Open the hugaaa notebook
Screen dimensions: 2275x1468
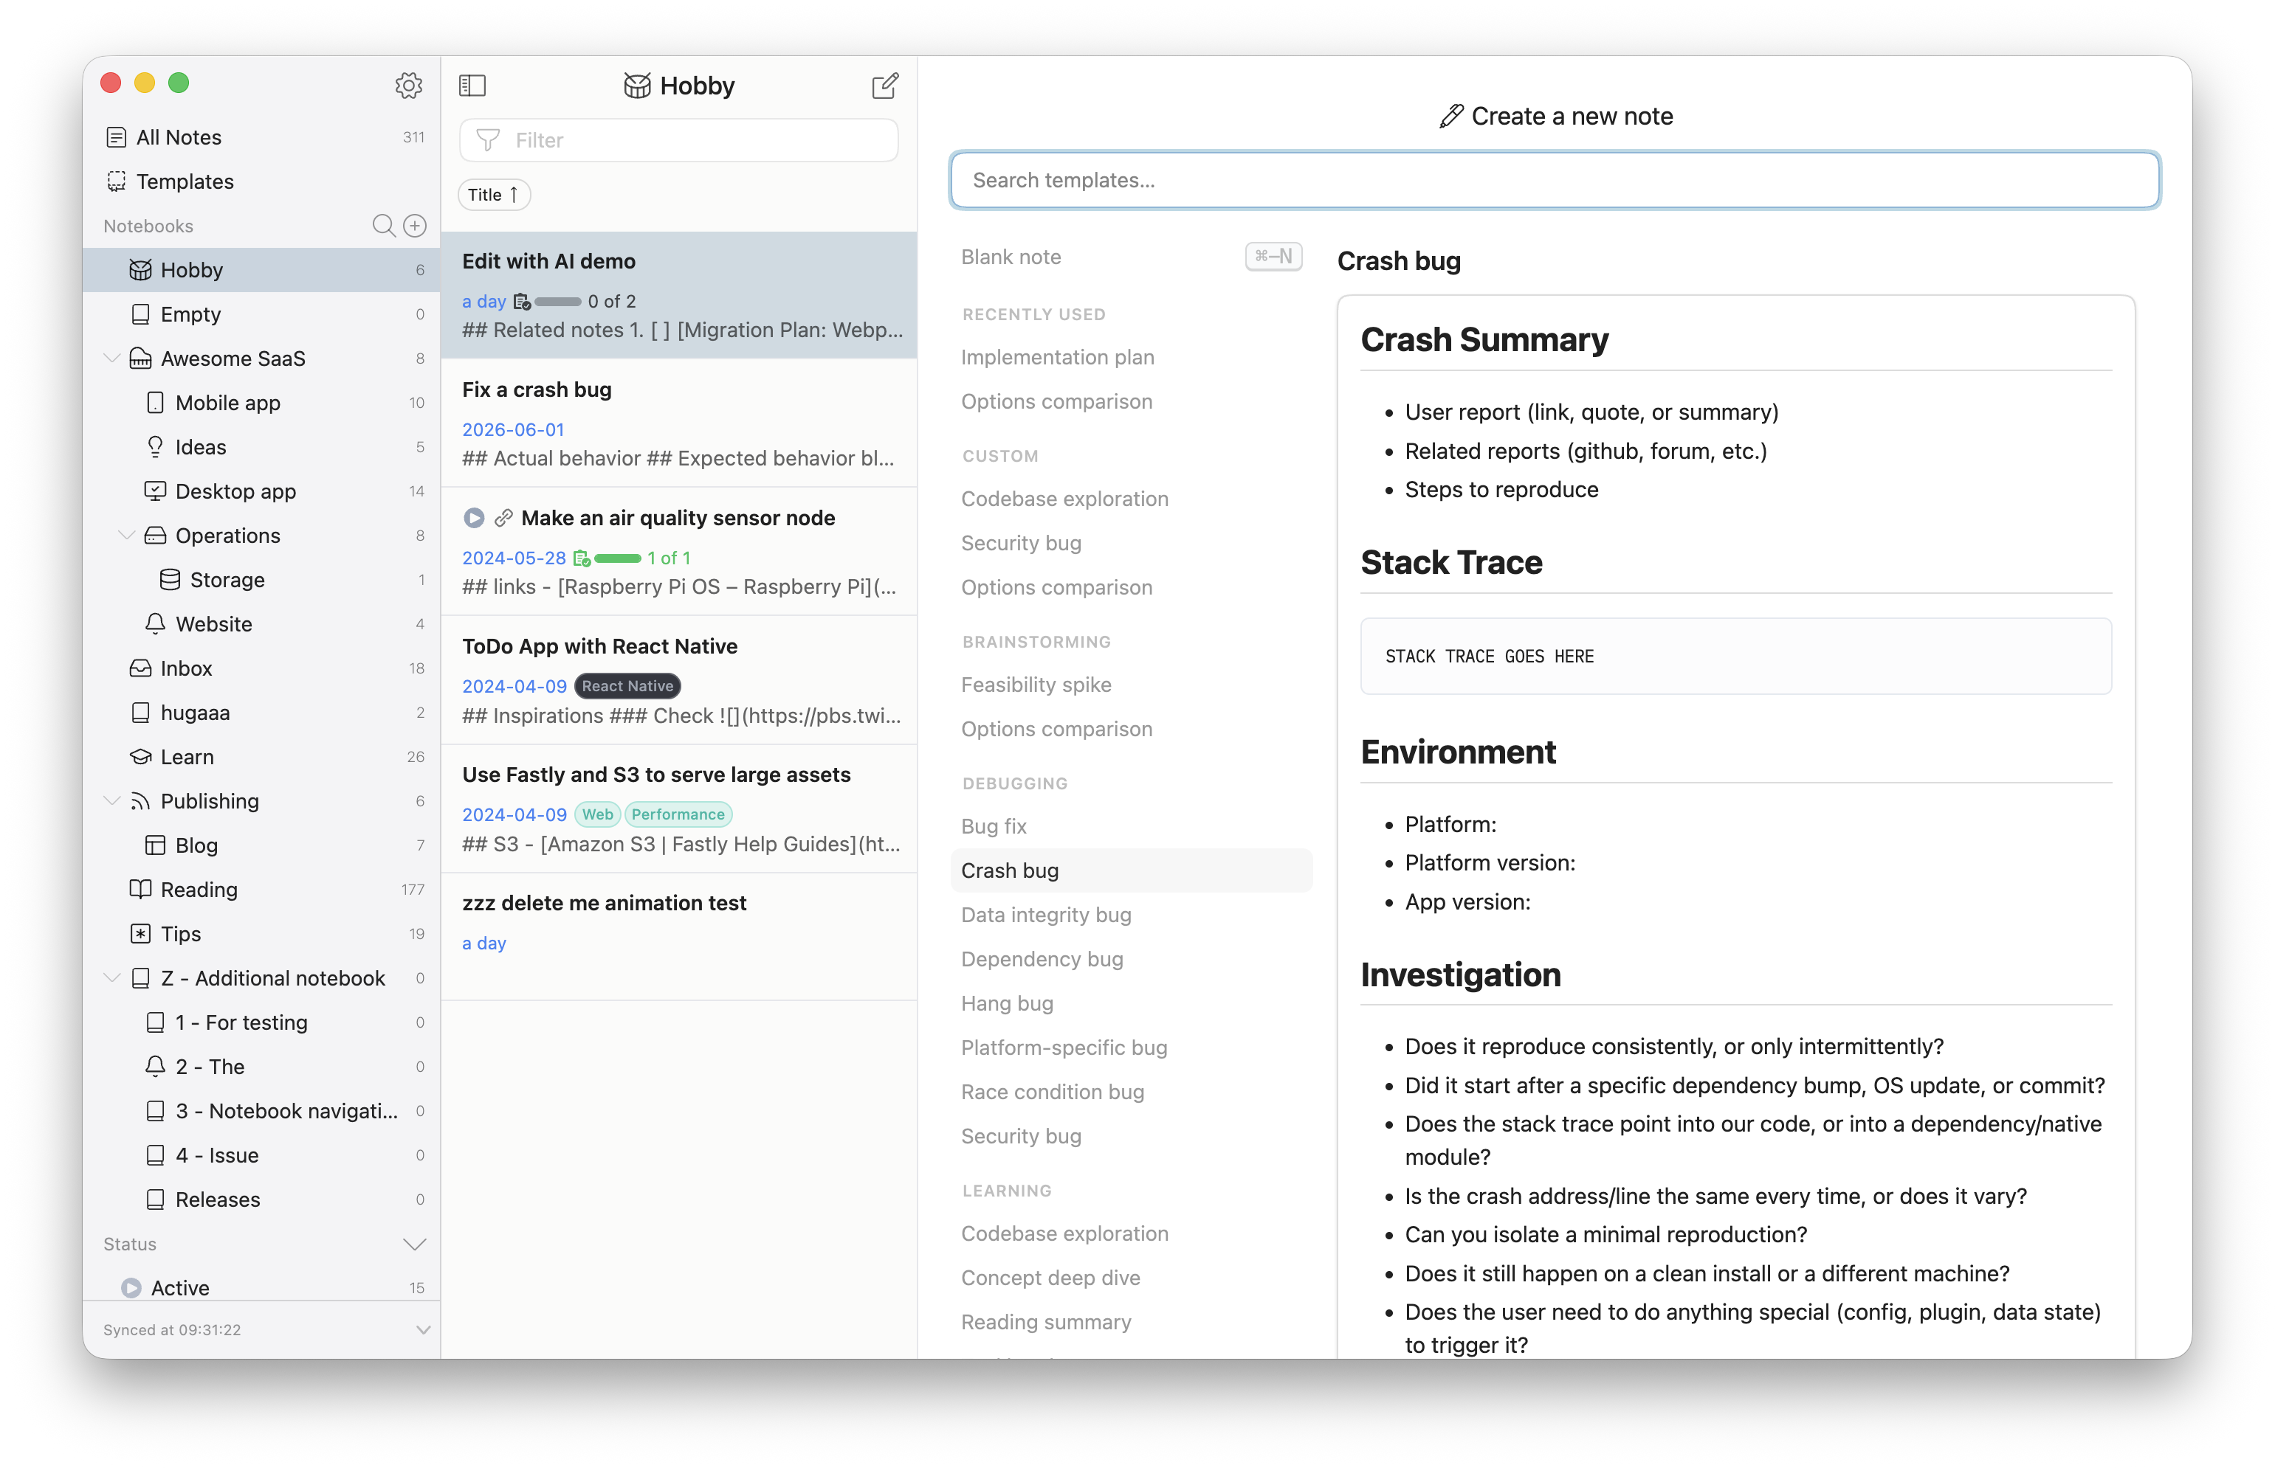coord(261,712)
